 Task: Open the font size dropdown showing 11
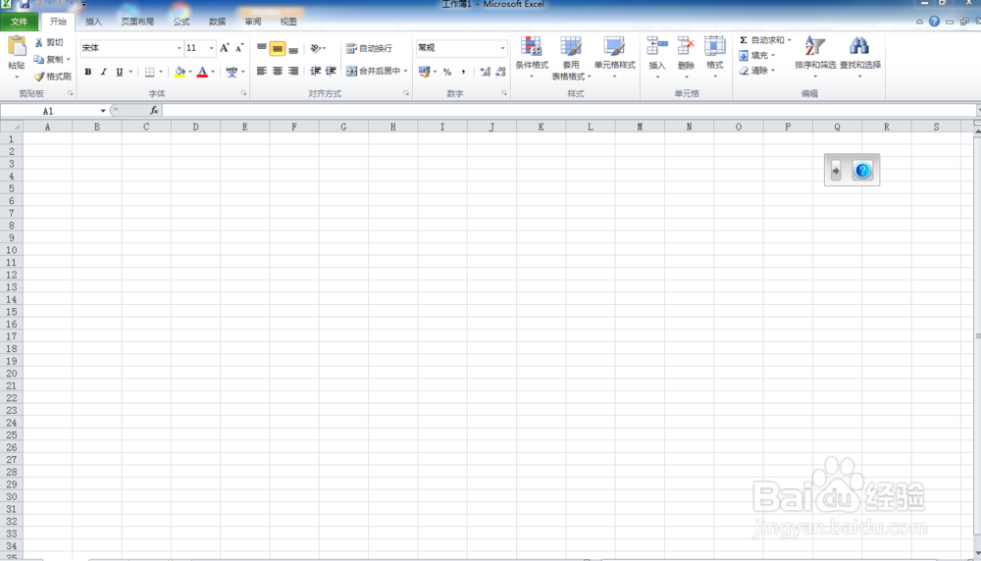pos(212,48)
